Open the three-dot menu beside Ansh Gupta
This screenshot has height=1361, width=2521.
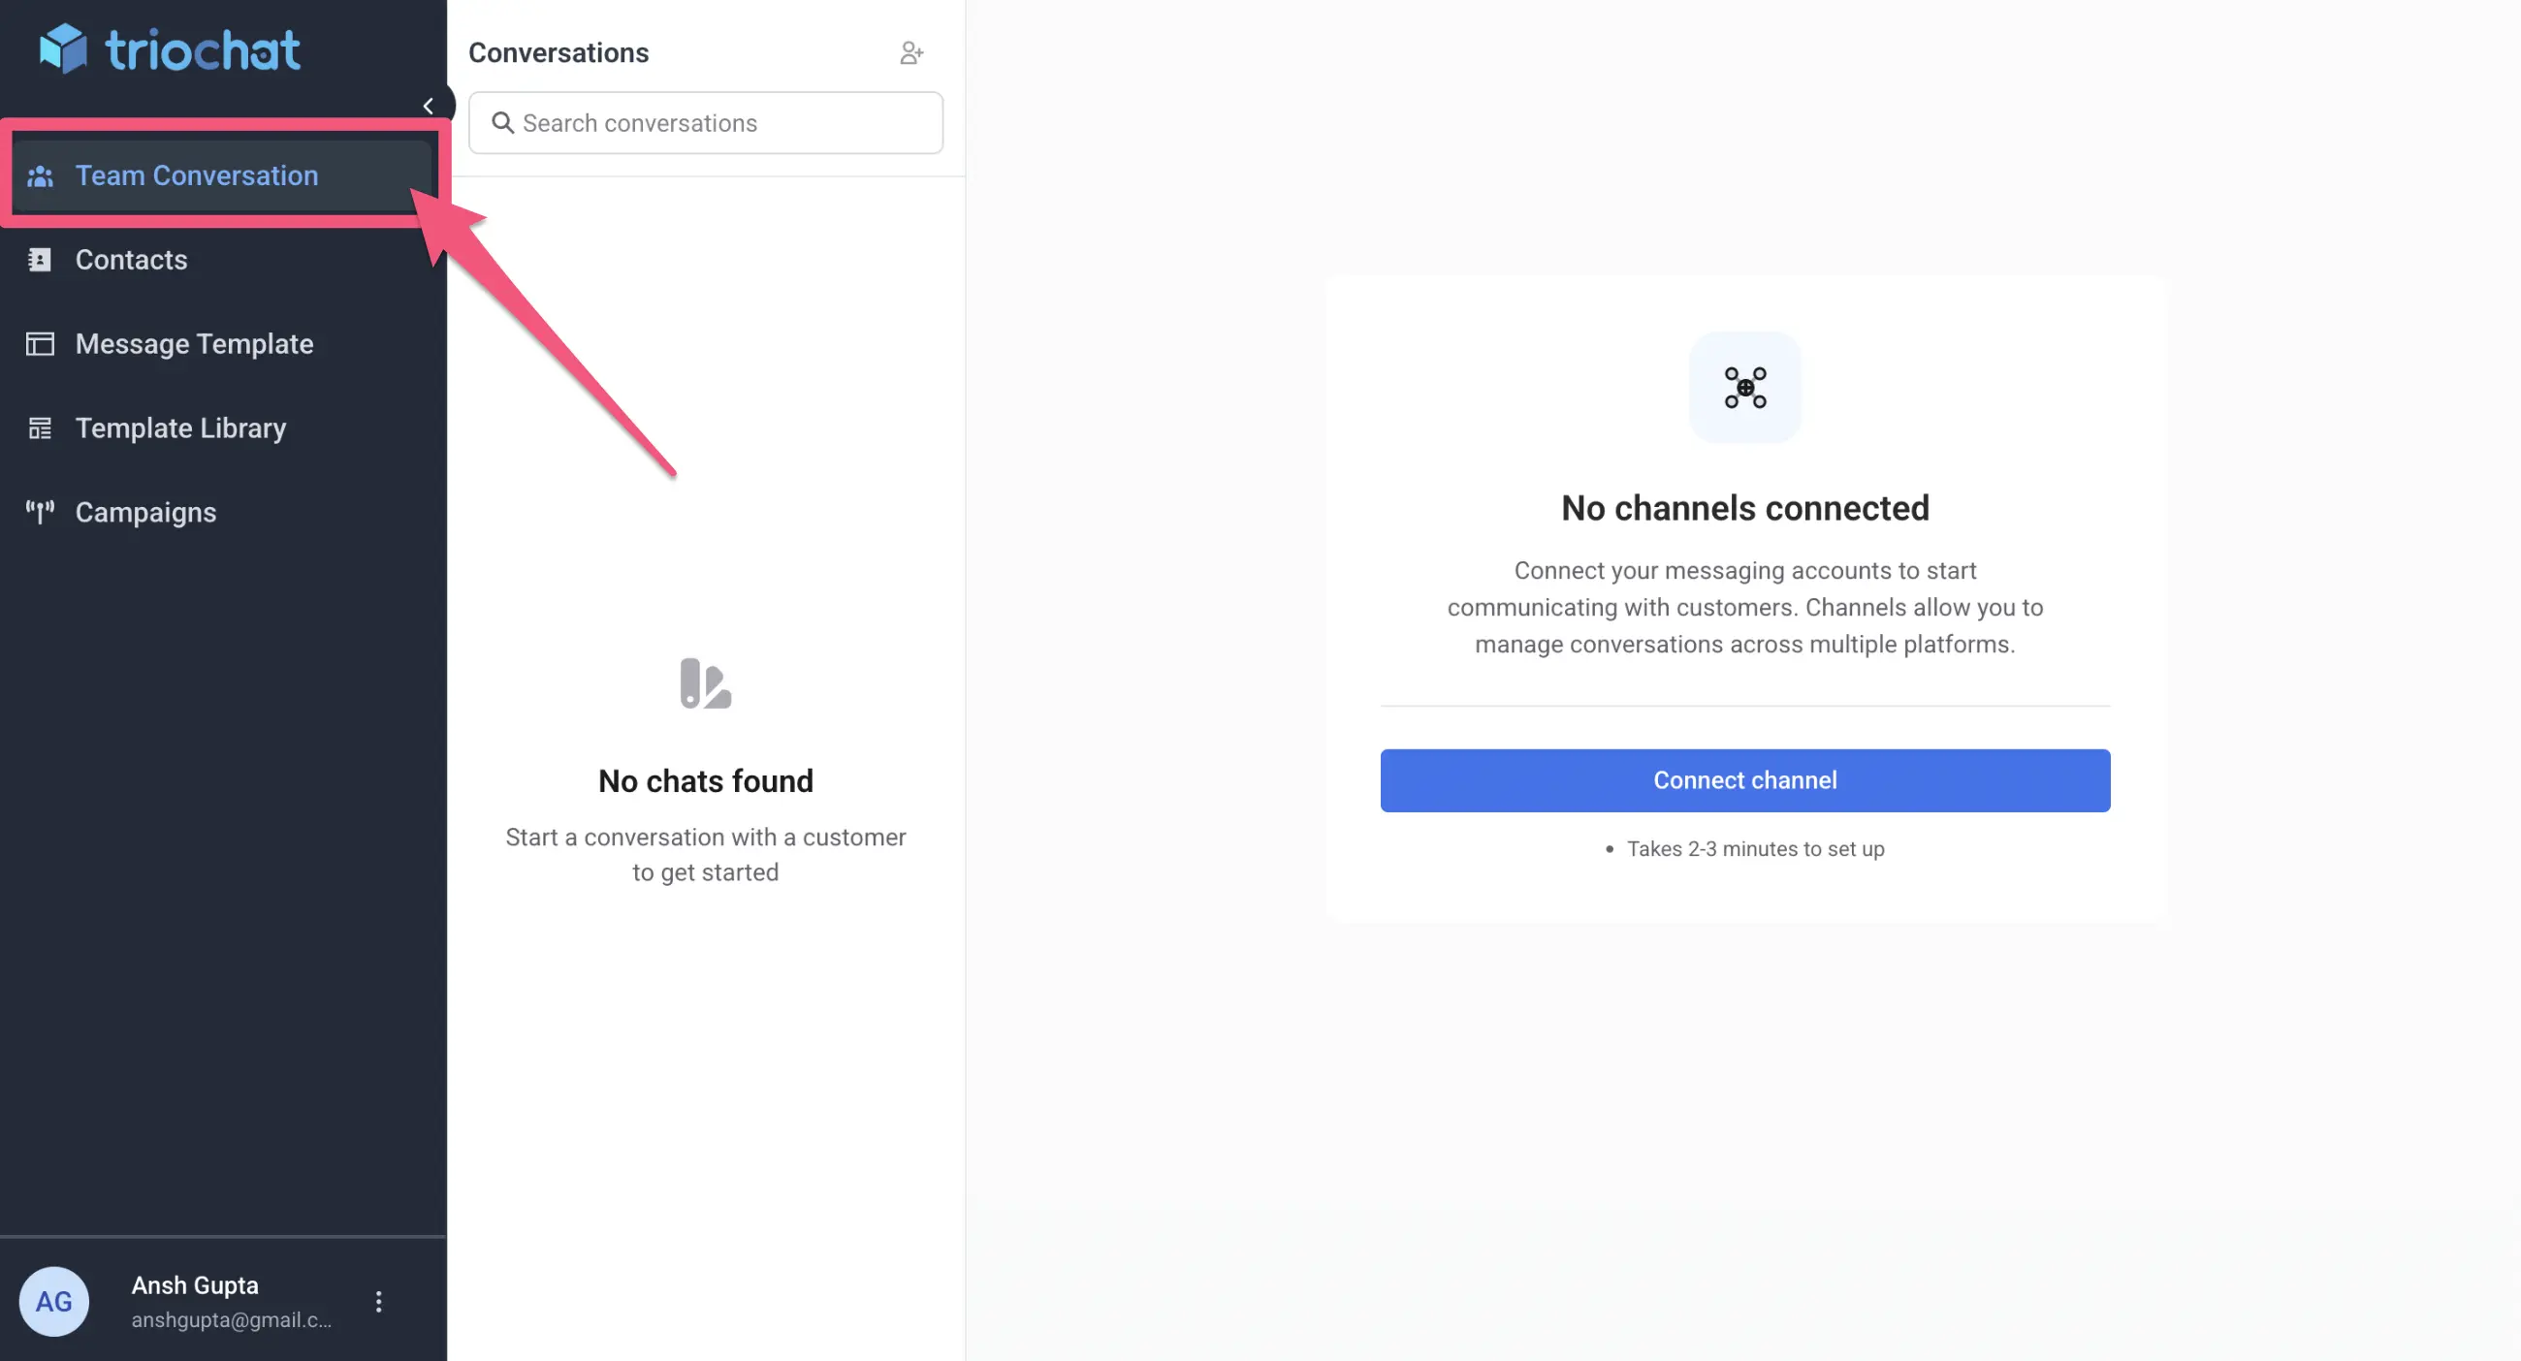click(379, 1301)
